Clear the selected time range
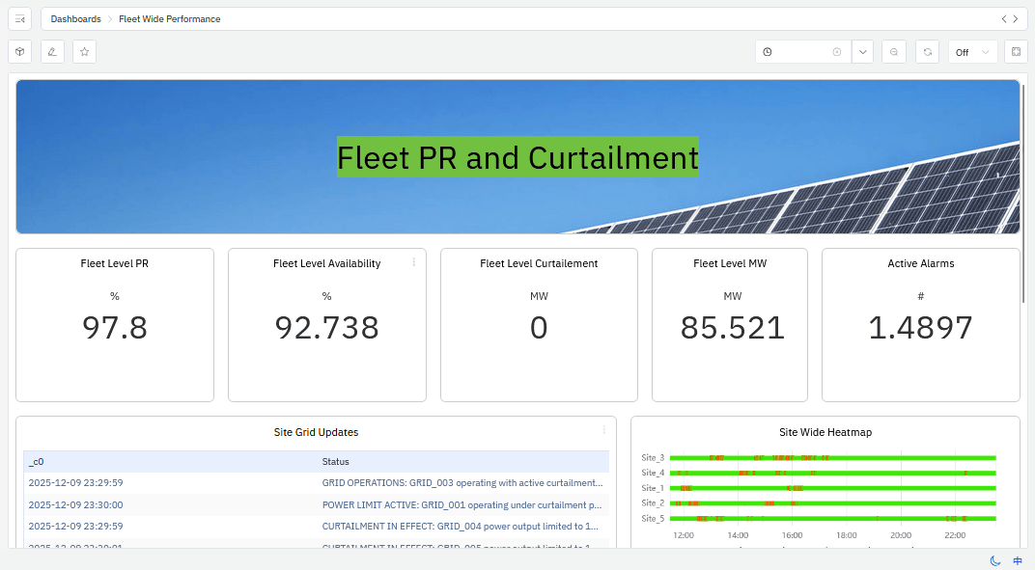 [837, 52]
